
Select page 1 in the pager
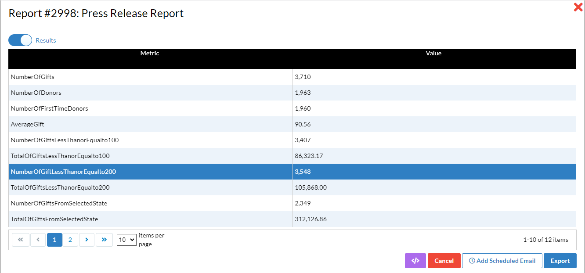54,240
